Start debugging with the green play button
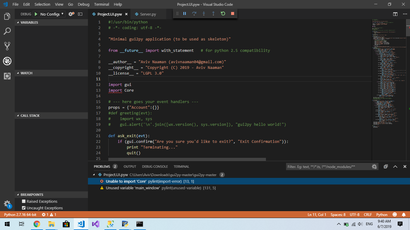This screenshot has width=410, height=230. pos(36,14)
